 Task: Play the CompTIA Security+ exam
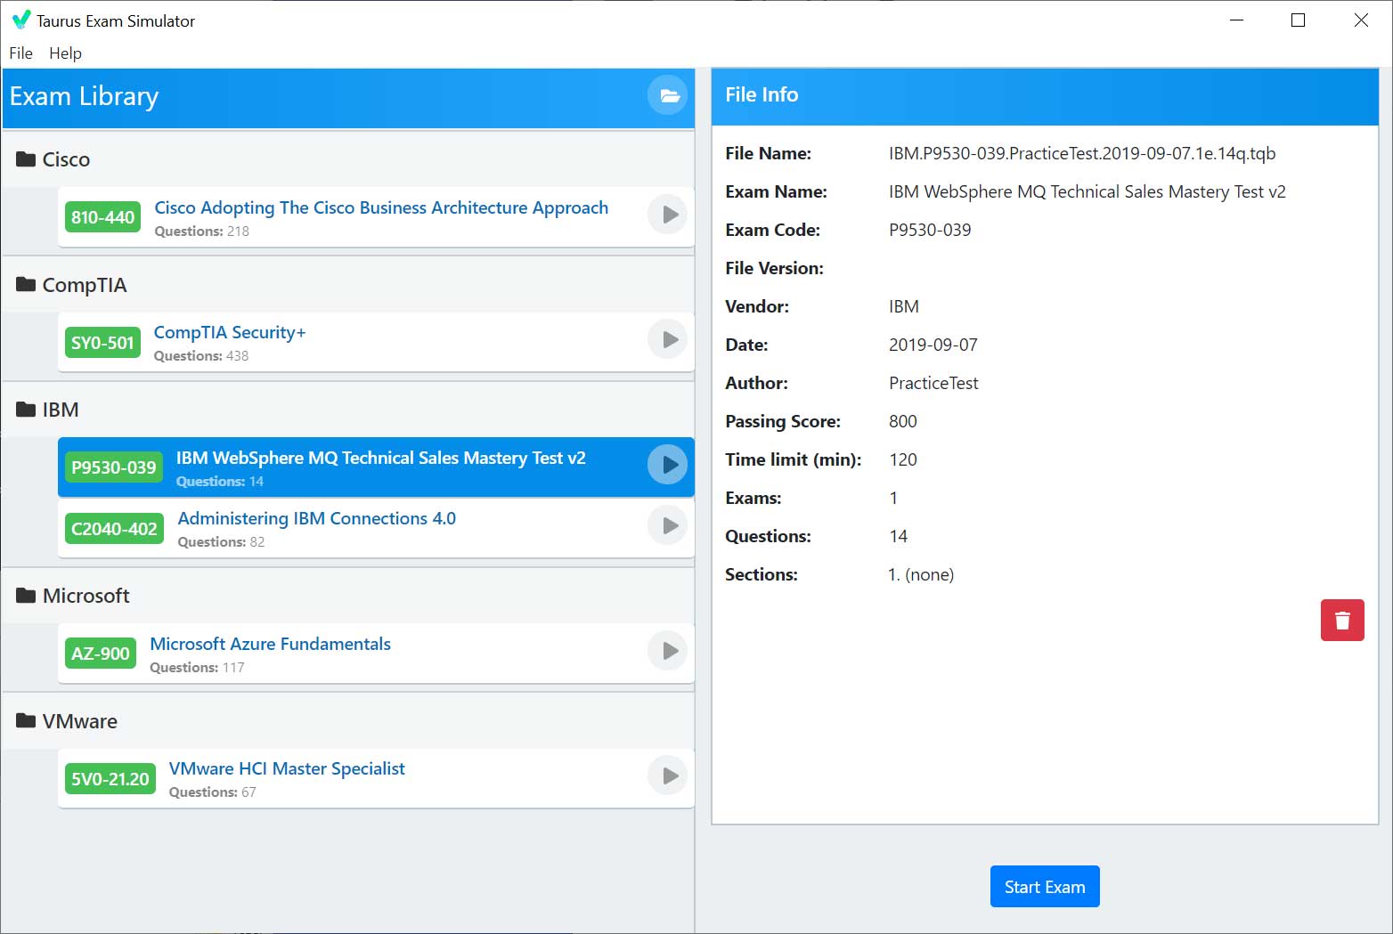[668, 339]
